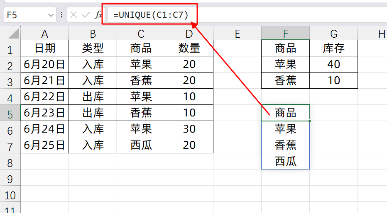Click the select-all triangle corner of sheet
This screenshot has height=213, width=387.
click(x=14, y=34)
